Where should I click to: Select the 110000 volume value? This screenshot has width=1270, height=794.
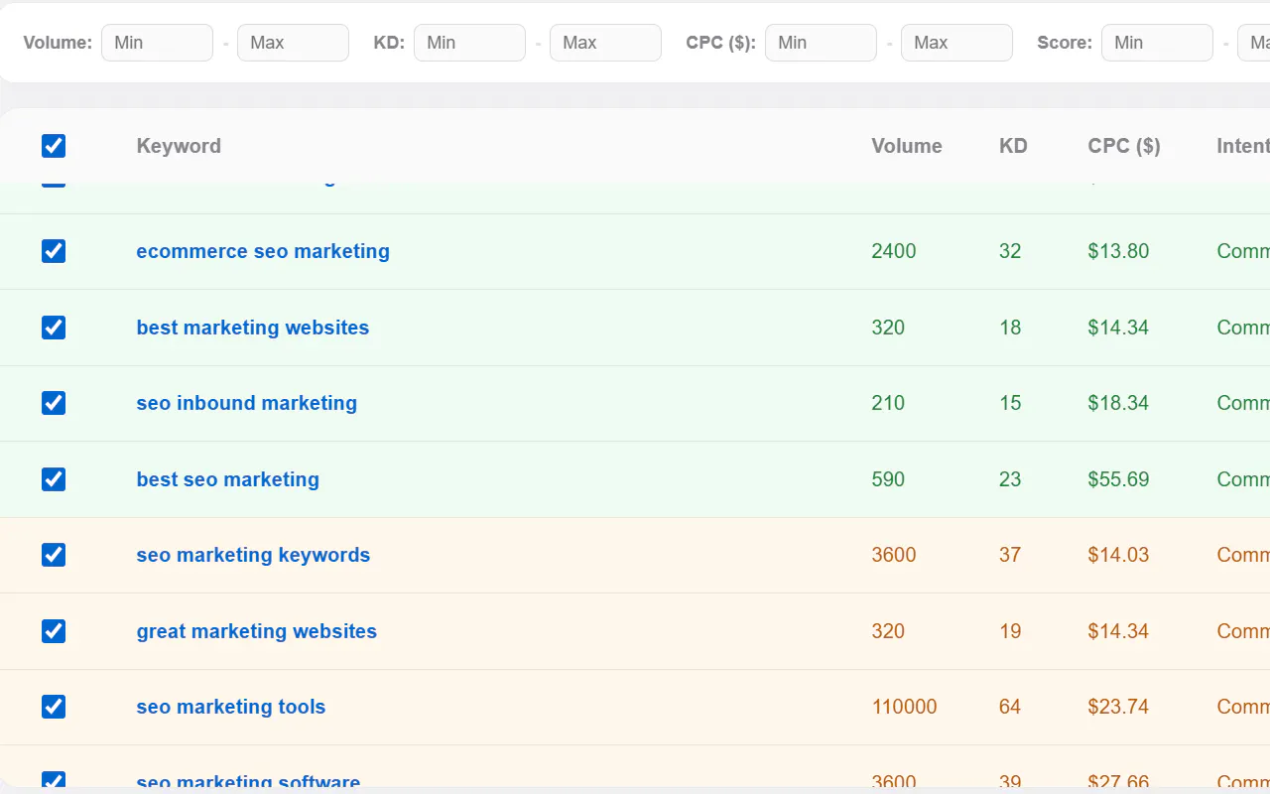tap(905, 707)
